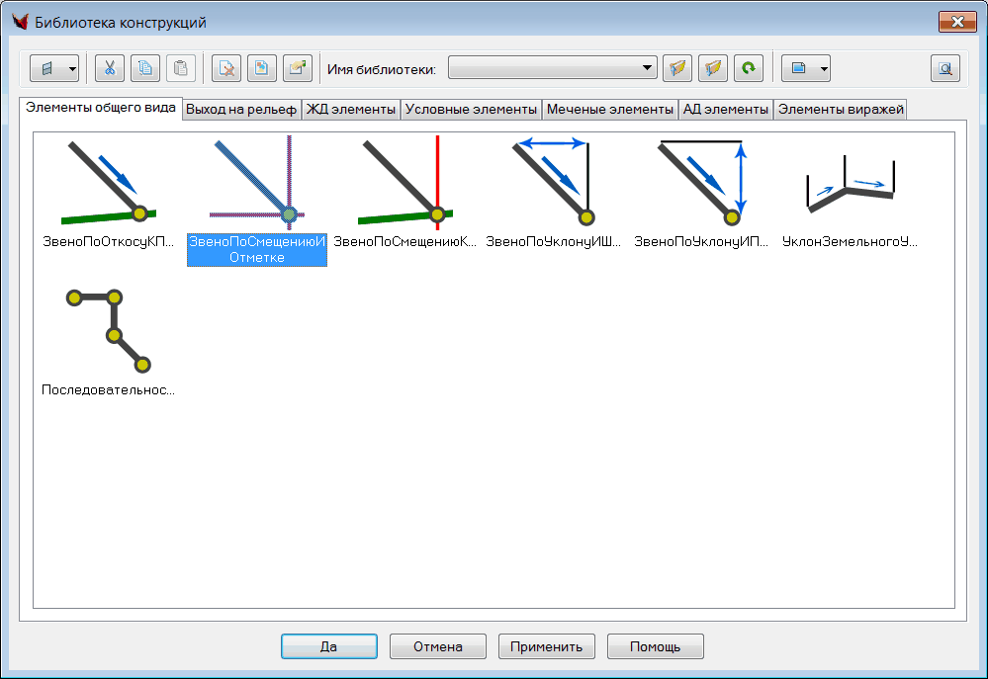Select the ЗвеноПоОткосуКП element thumbnail
The height and width of the screenshot is (679, 988).
pyautogui.click(x=109, y=183)
